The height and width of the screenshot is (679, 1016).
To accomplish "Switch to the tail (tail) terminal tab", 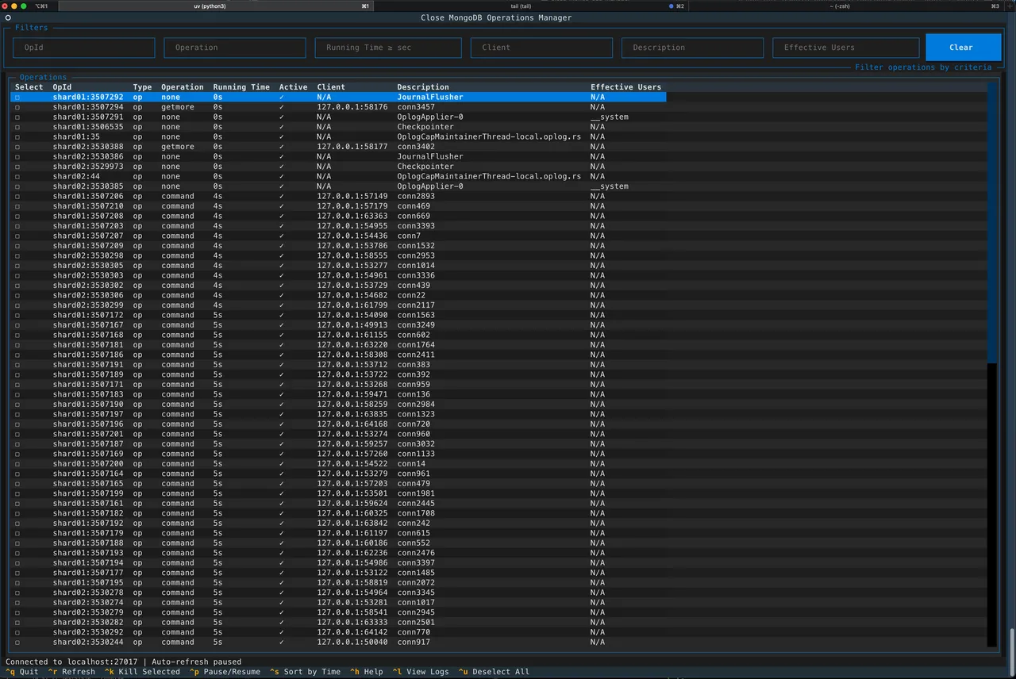I will point(521,6).
